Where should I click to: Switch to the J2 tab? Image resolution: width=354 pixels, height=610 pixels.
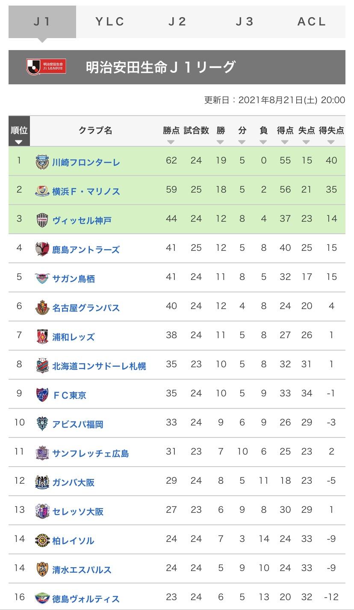[177, 22]
